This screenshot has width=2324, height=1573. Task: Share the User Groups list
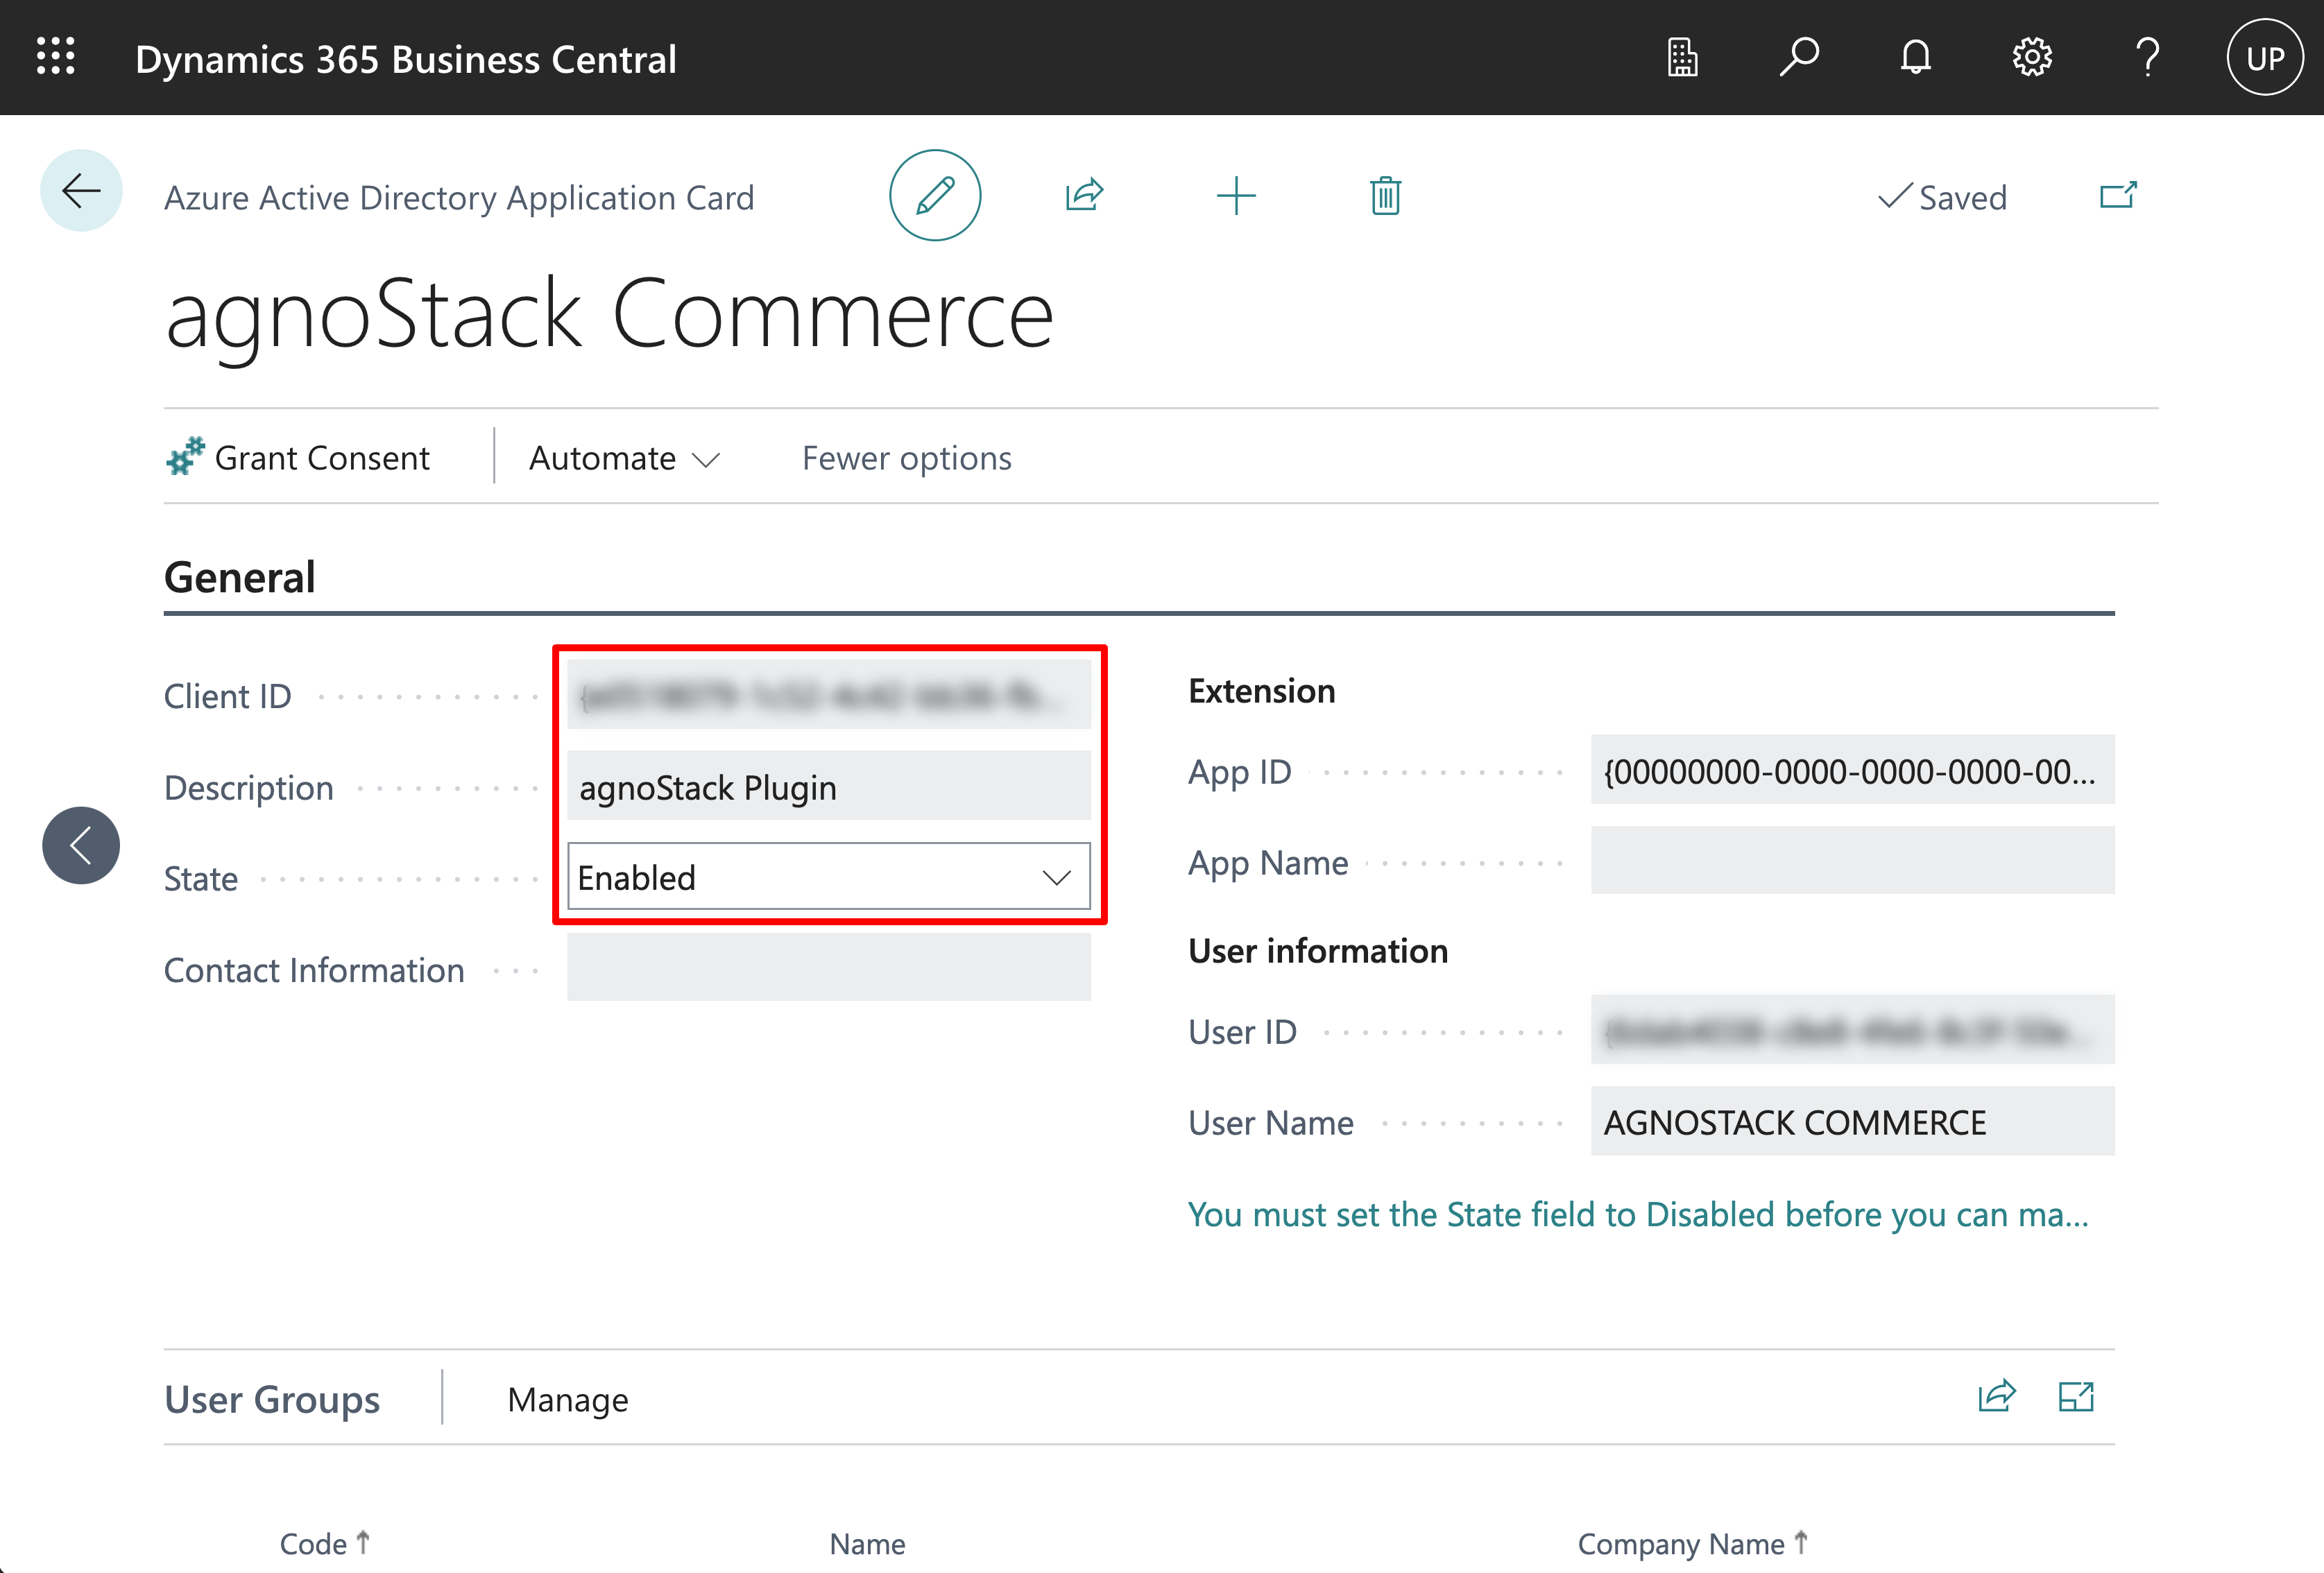(1996, 1397)
